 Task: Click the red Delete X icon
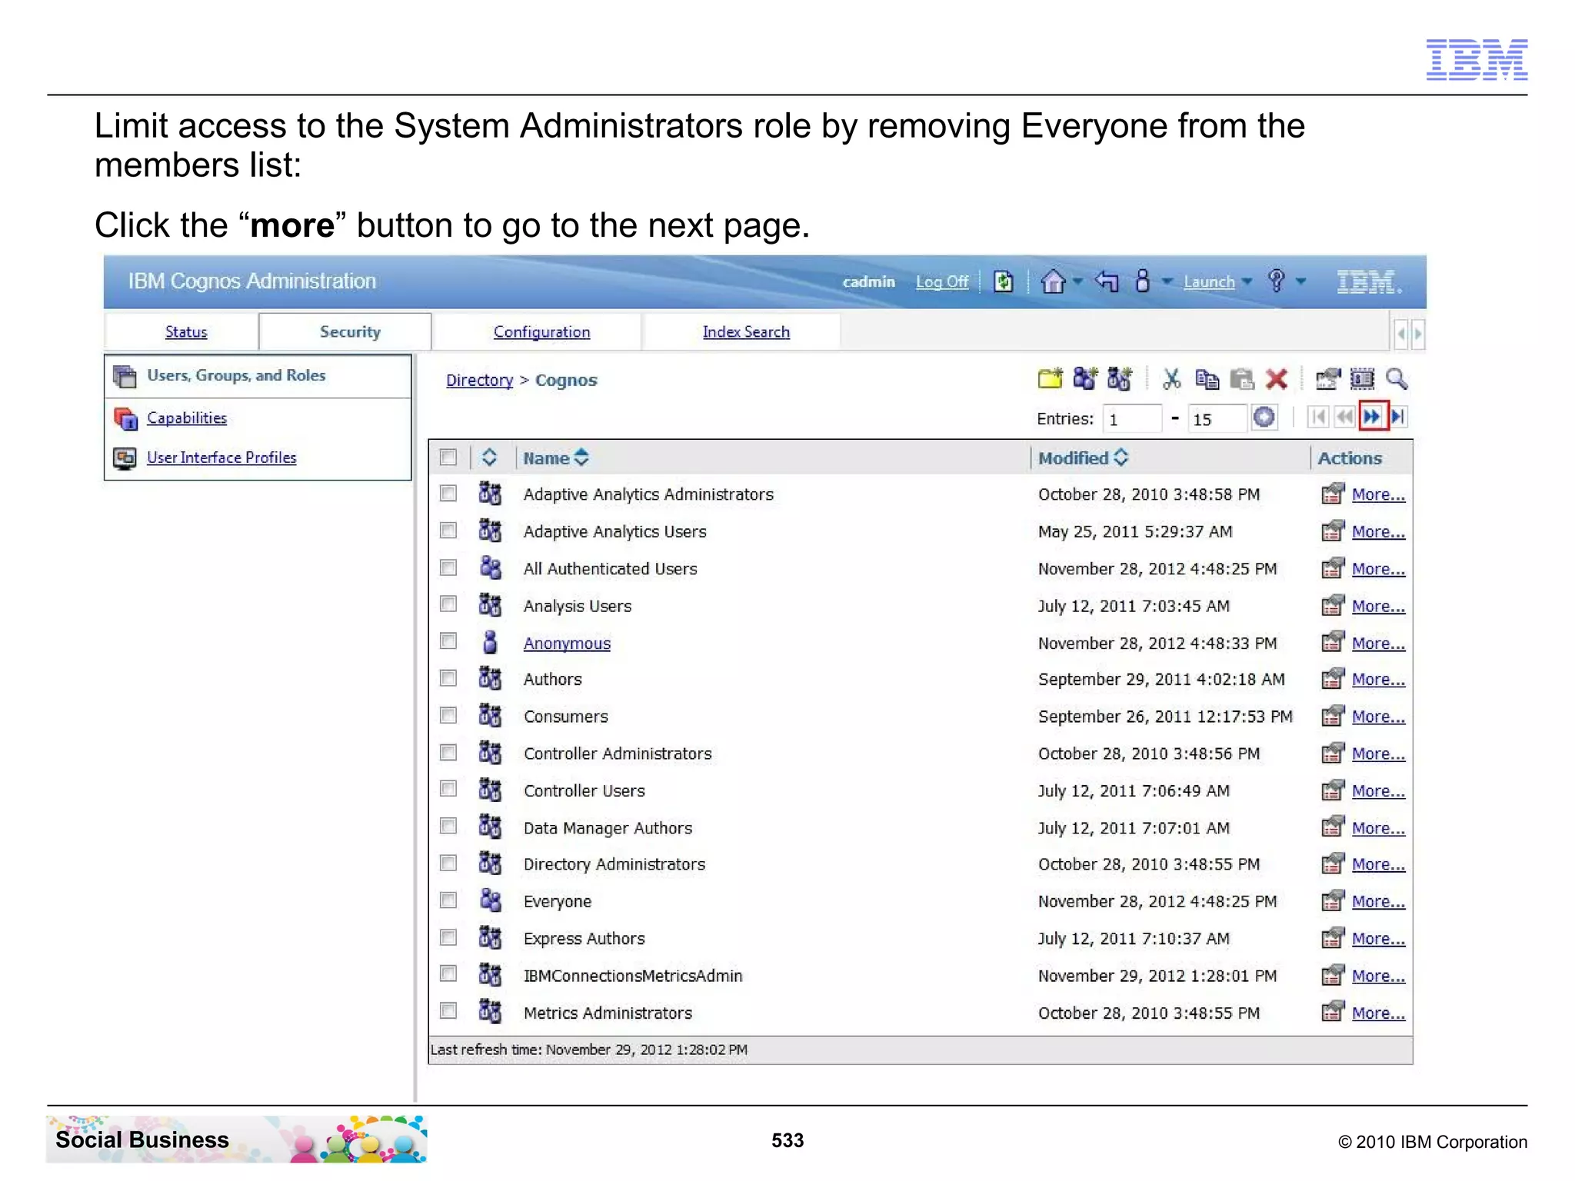pyautogui.click(x=1277, y=378)
